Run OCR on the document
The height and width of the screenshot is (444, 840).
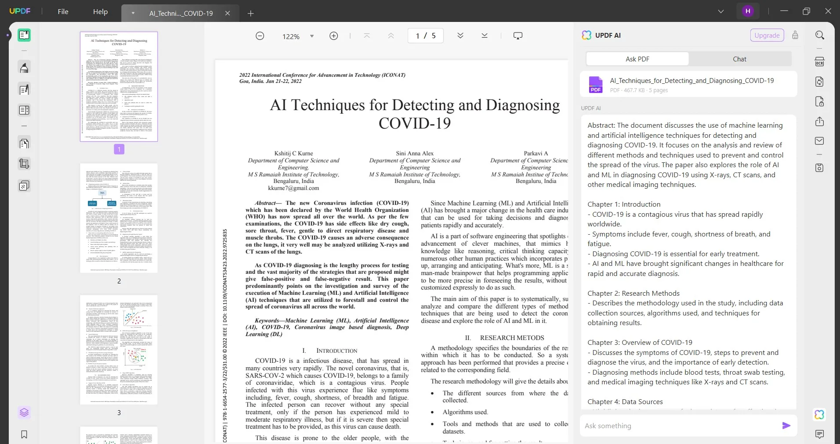pyautogui.click(x=820, y=61)
